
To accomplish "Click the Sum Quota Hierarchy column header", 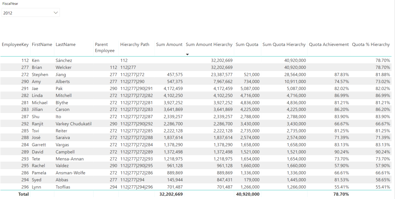I will (284, 44).
